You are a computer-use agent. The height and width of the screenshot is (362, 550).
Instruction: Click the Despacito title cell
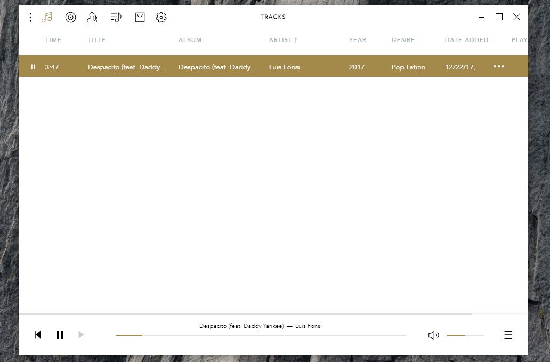tap(127, 67)
